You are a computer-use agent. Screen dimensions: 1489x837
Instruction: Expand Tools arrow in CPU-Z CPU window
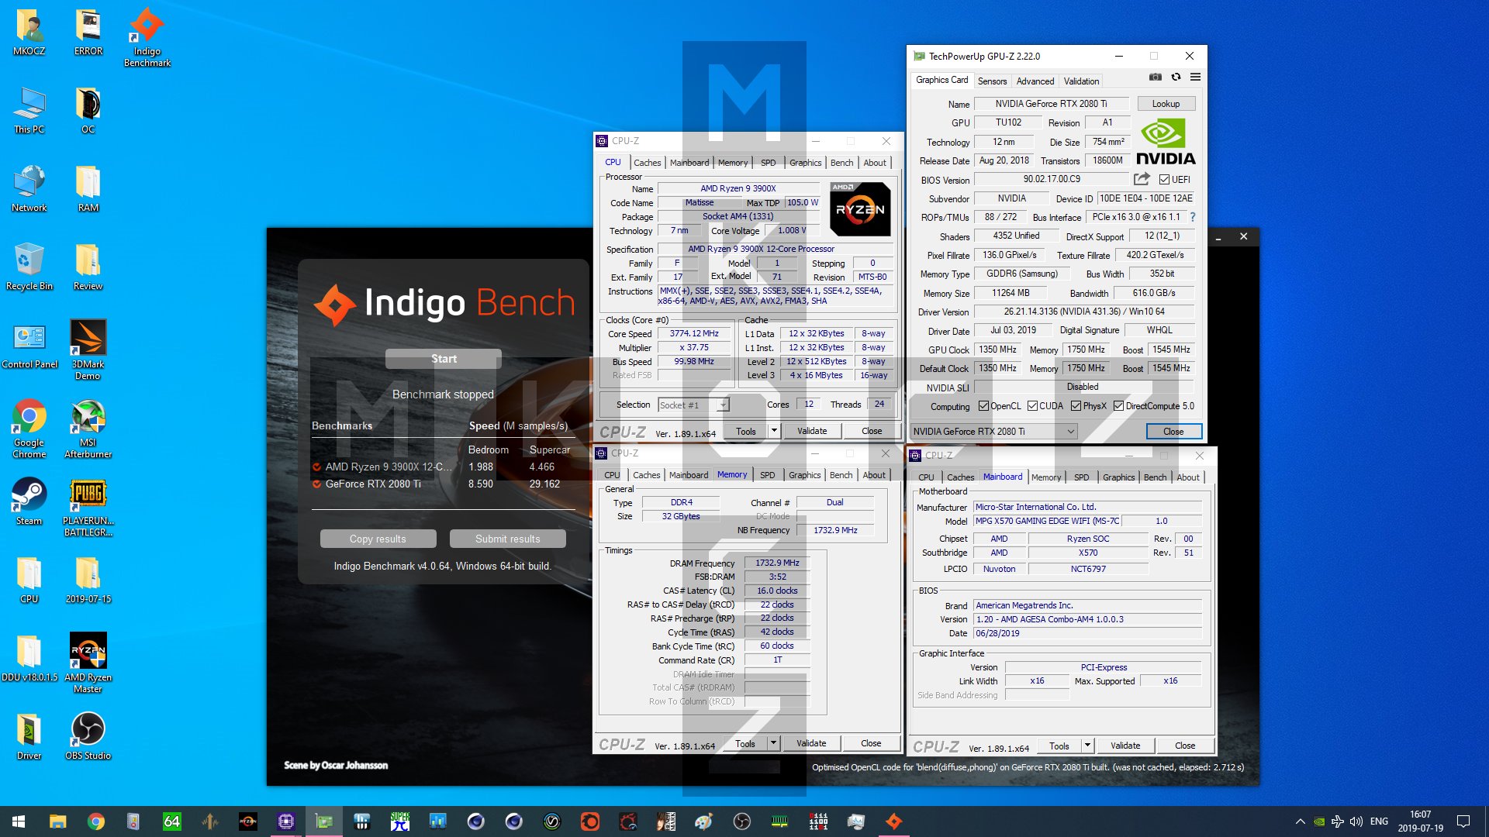pos(773,431)
